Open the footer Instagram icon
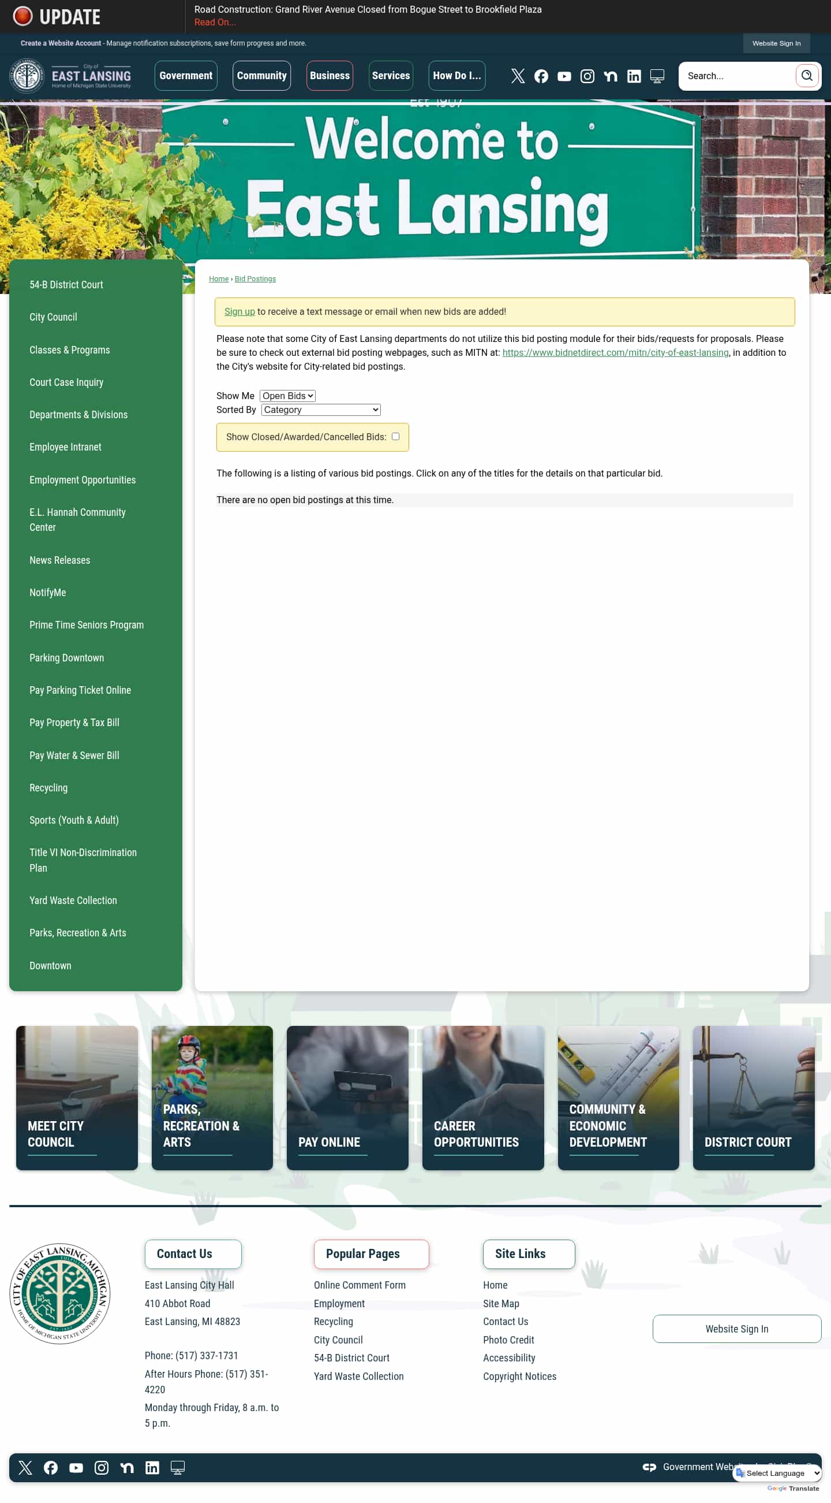Image resolution: width=831 pixels, height=1503 pixels. (x=102, y=1467)
